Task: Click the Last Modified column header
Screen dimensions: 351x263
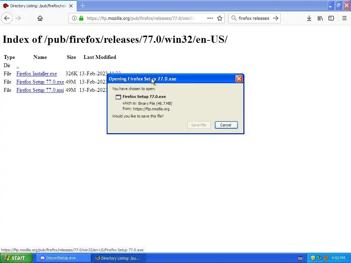Action: pos(100,57)
